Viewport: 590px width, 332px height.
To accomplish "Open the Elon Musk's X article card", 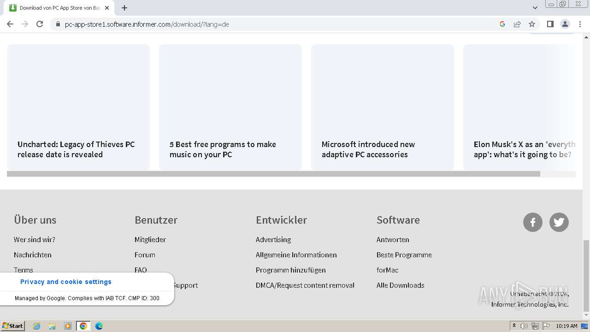I will (x=519, y=107).
